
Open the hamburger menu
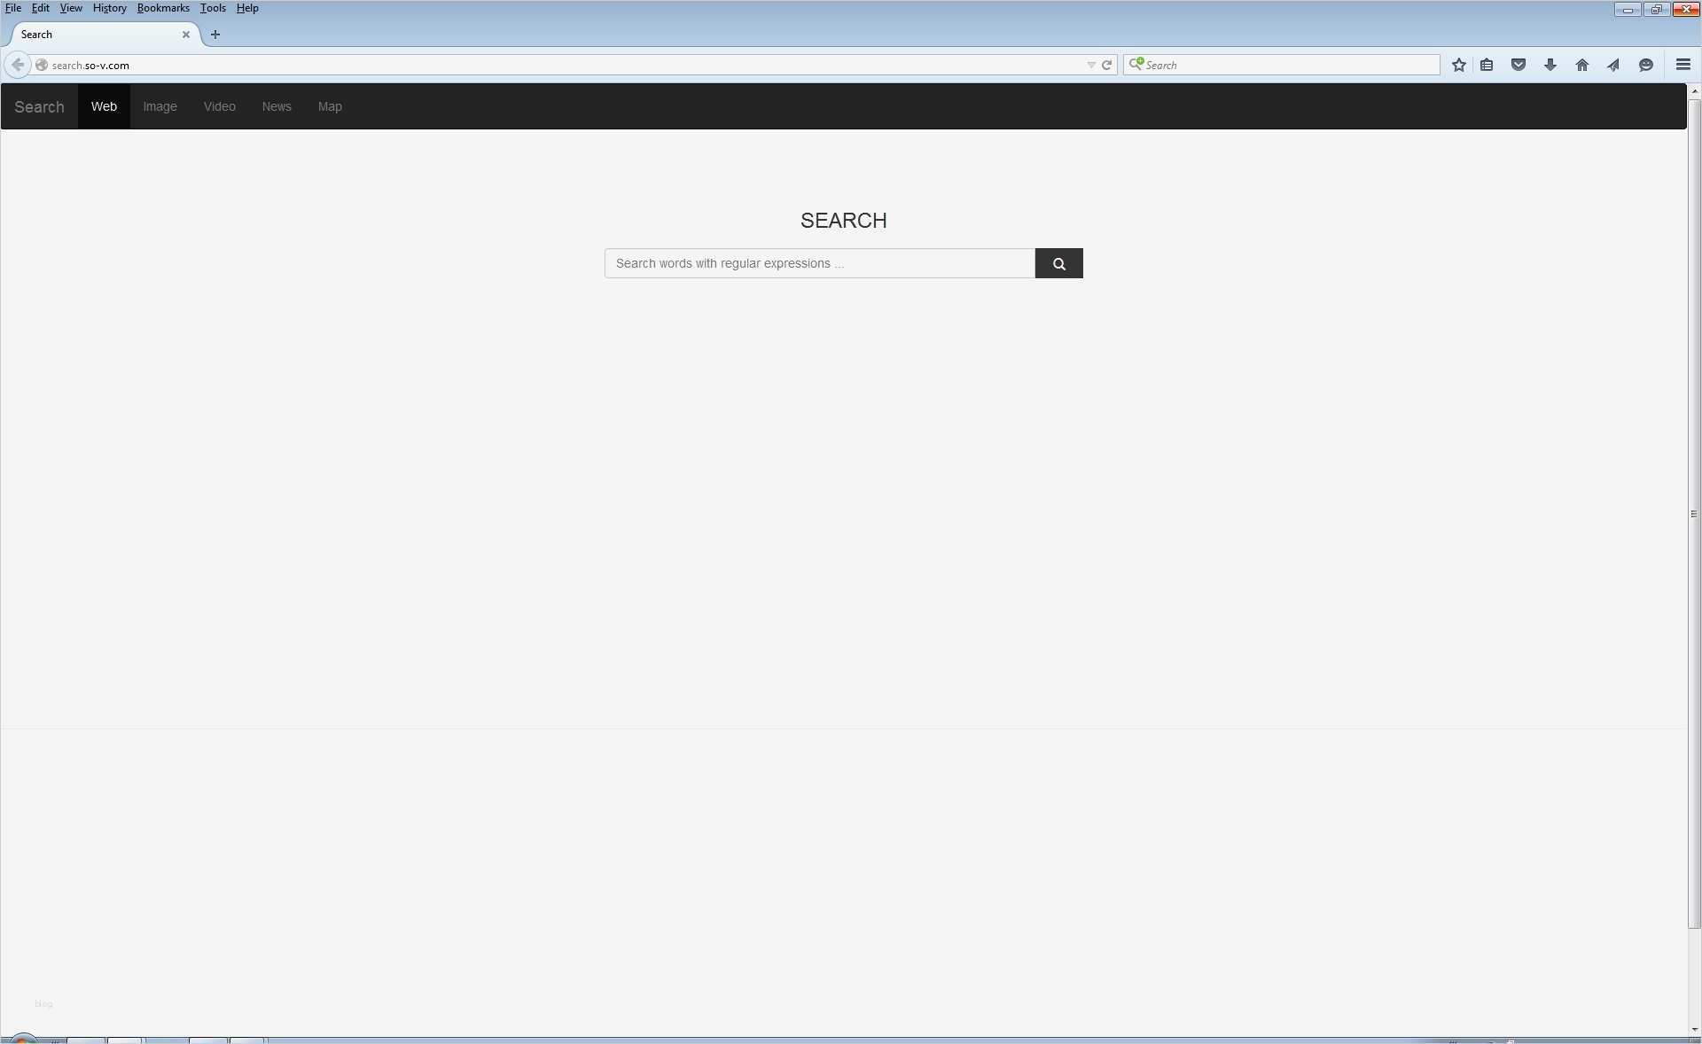[1683, 65]
